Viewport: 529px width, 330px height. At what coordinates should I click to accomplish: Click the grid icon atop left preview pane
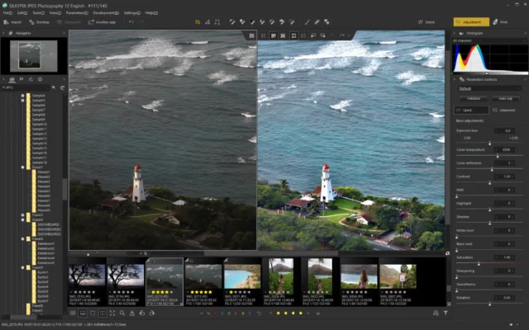coord(251,35)
